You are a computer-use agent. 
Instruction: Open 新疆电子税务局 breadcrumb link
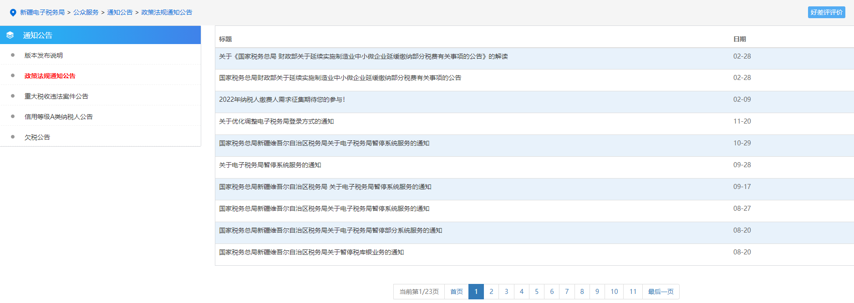tap(42, 12)
